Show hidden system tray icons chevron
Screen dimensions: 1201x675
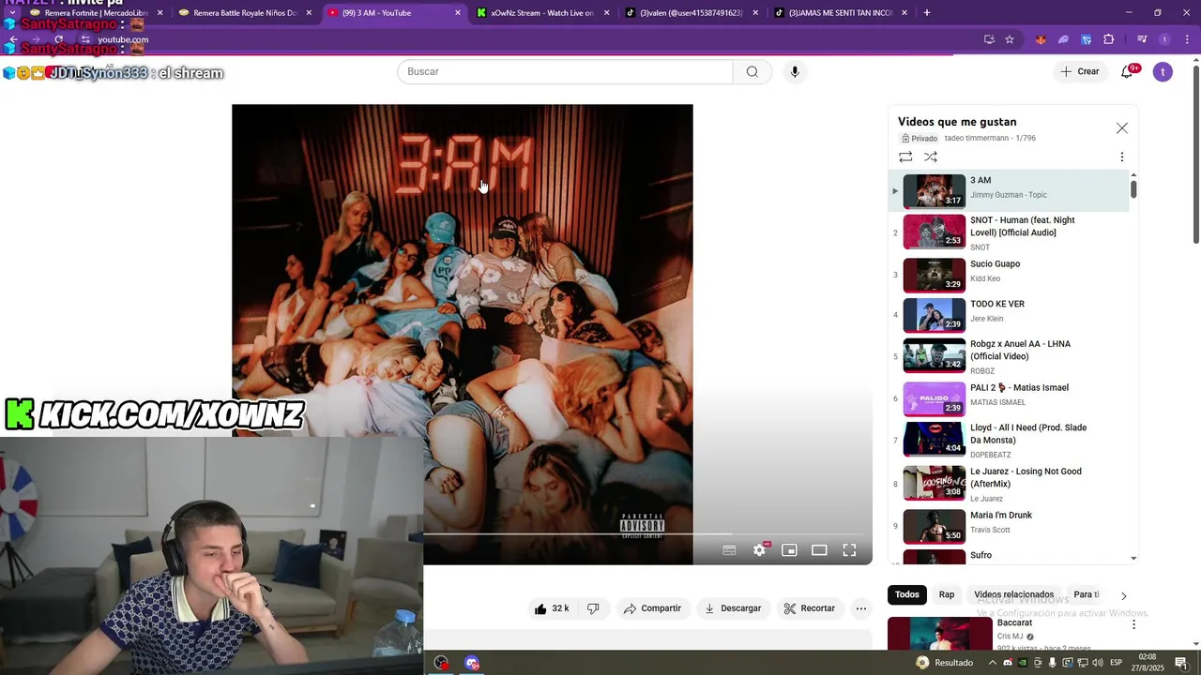point(993,663)
